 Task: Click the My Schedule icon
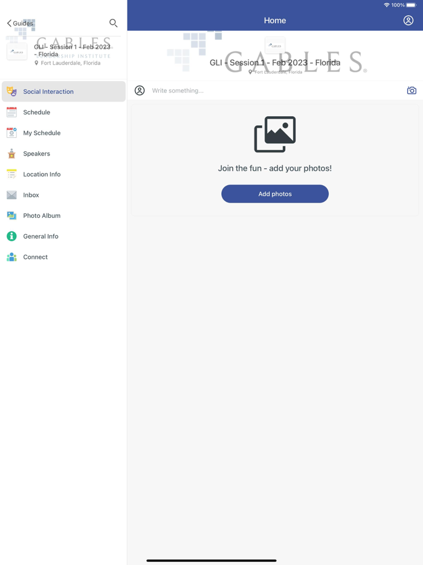11,133
